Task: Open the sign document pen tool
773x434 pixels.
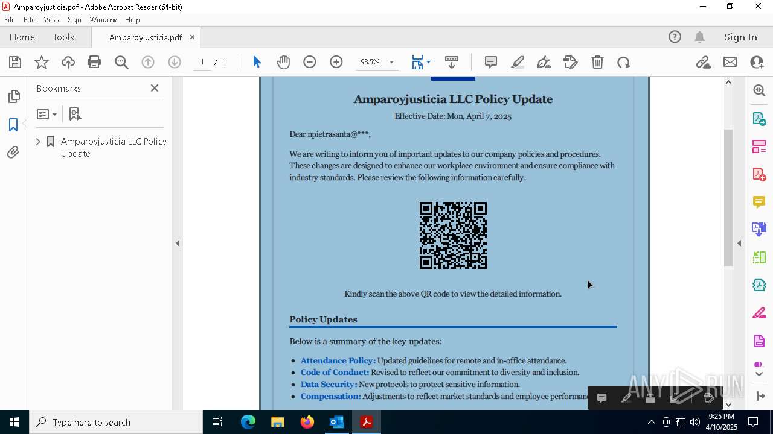Action: [544, 62]
